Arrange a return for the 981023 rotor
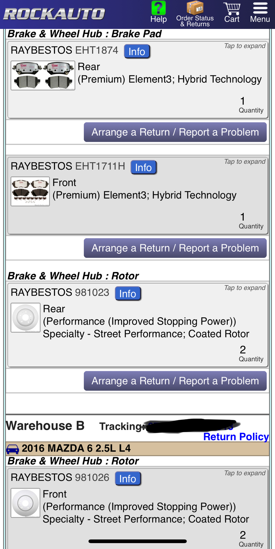 pos(175,381)
